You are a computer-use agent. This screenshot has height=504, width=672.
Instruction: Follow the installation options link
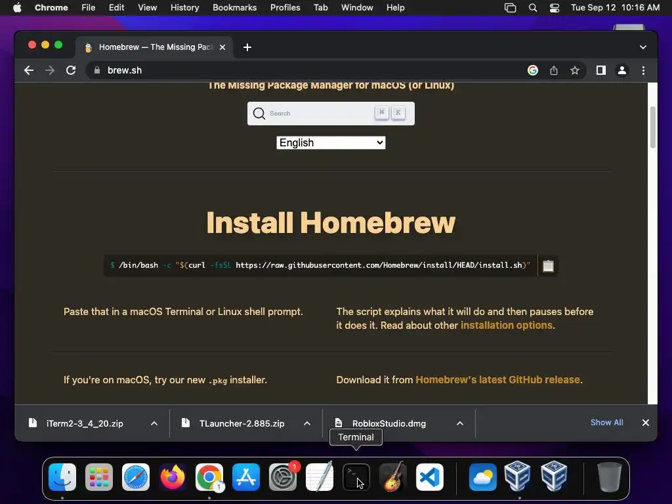tap(506, 325)
